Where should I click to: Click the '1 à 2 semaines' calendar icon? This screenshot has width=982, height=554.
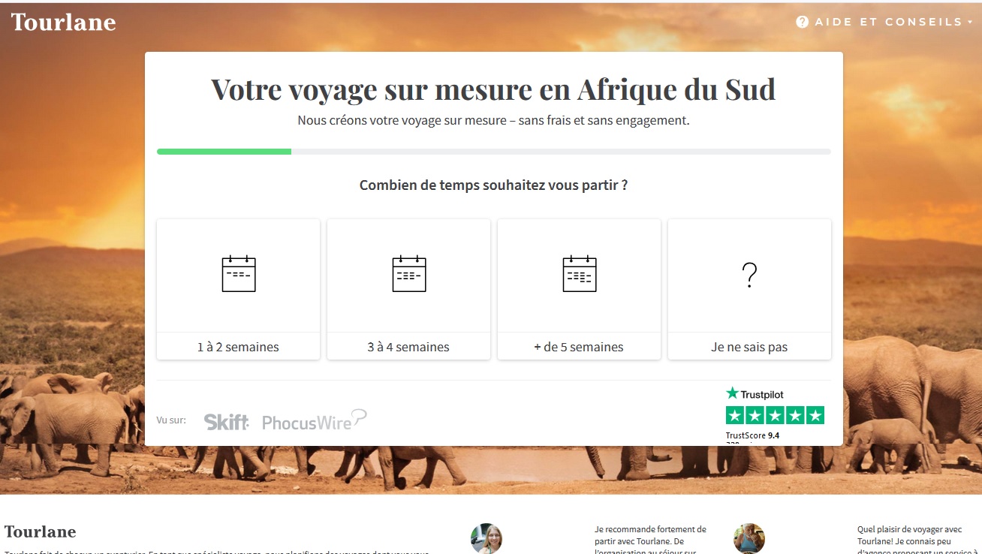[239, 273]
